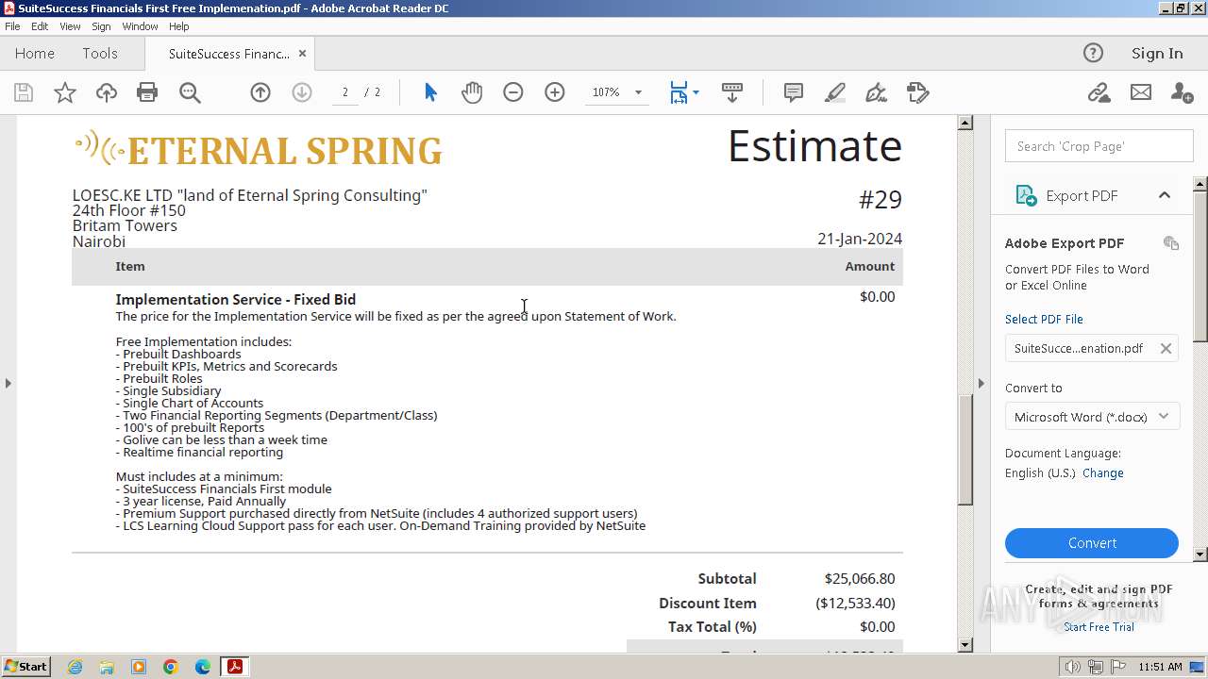1208x679 pixels.
Task: Copy icon next to Adobe Export PDF
Action: point(1171,243)
